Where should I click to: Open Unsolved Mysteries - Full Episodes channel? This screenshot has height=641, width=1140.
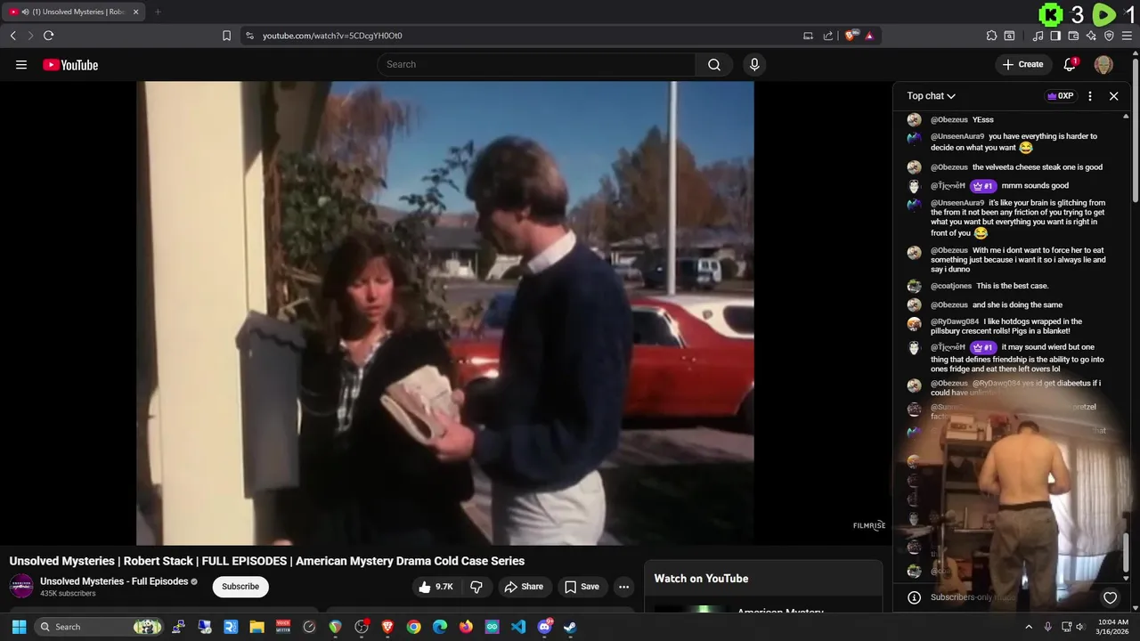(114, 581)
